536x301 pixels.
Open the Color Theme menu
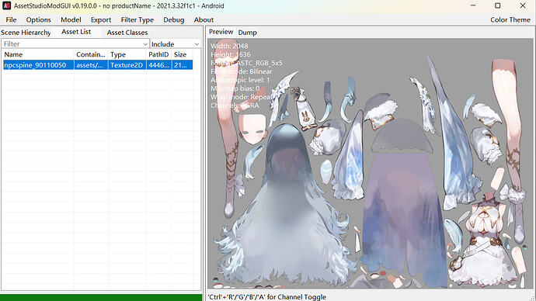tap(510, 20)
